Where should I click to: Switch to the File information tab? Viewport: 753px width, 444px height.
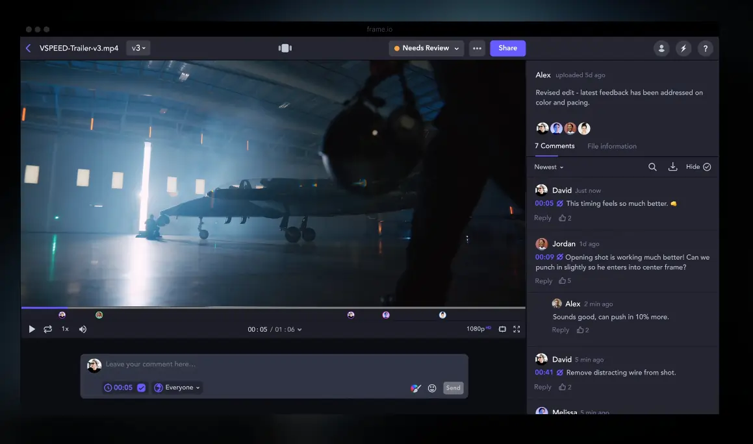pyautogui.click(x=611, y=146)
